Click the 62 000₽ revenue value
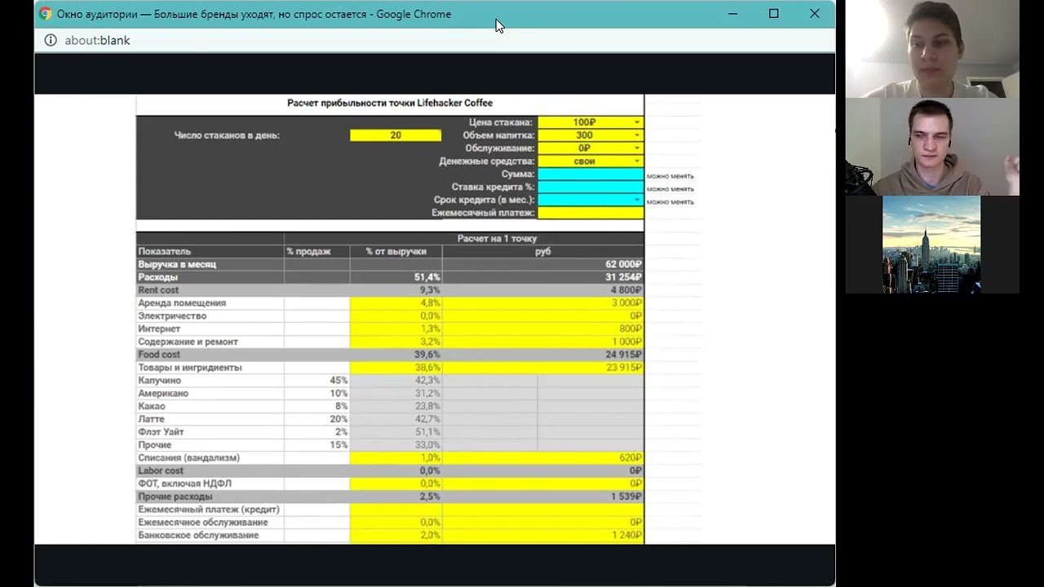 click(623, 265)
